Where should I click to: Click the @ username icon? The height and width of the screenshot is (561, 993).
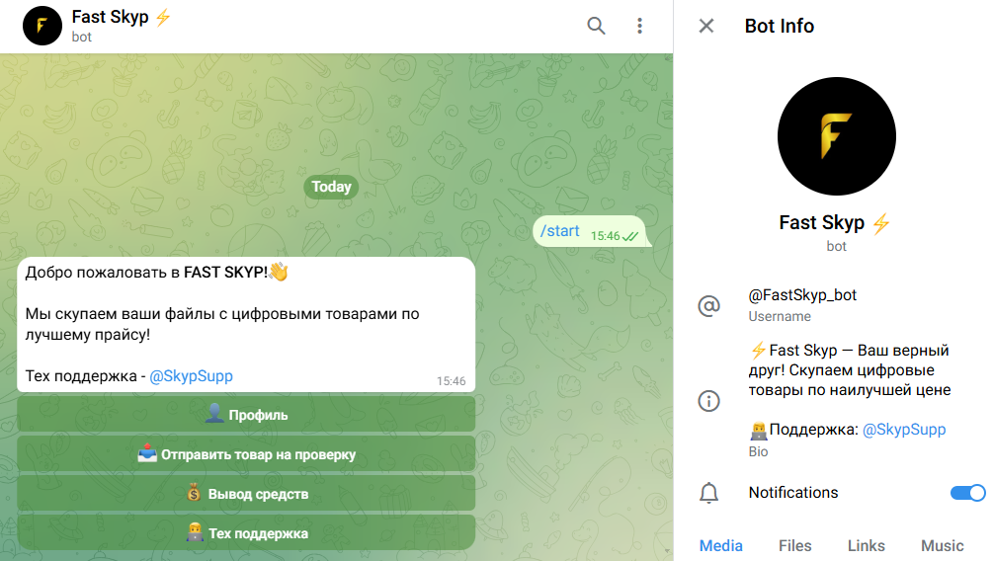708,306
